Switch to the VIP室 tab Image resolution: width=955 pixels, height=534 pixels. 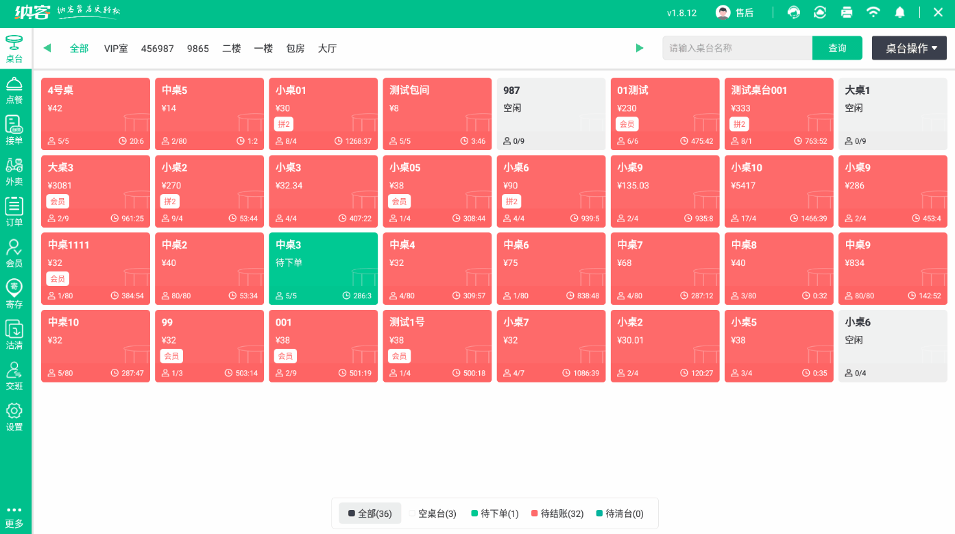(116, 48)
